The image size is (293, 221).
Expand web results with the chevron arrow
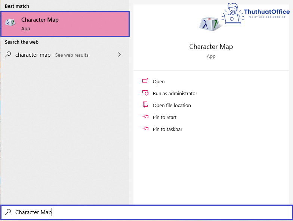click(119, 55)
